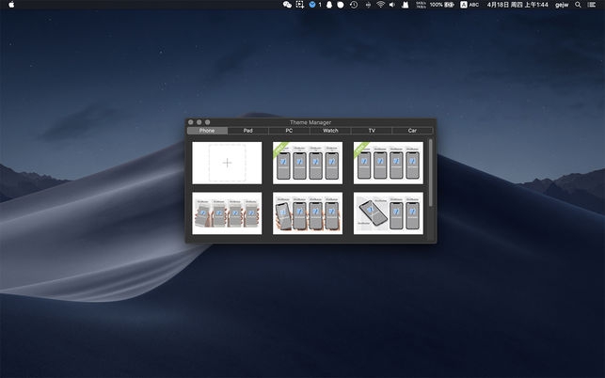Open the Time Machine clock icon
The image size is (605, 378).
click(354, 5)
